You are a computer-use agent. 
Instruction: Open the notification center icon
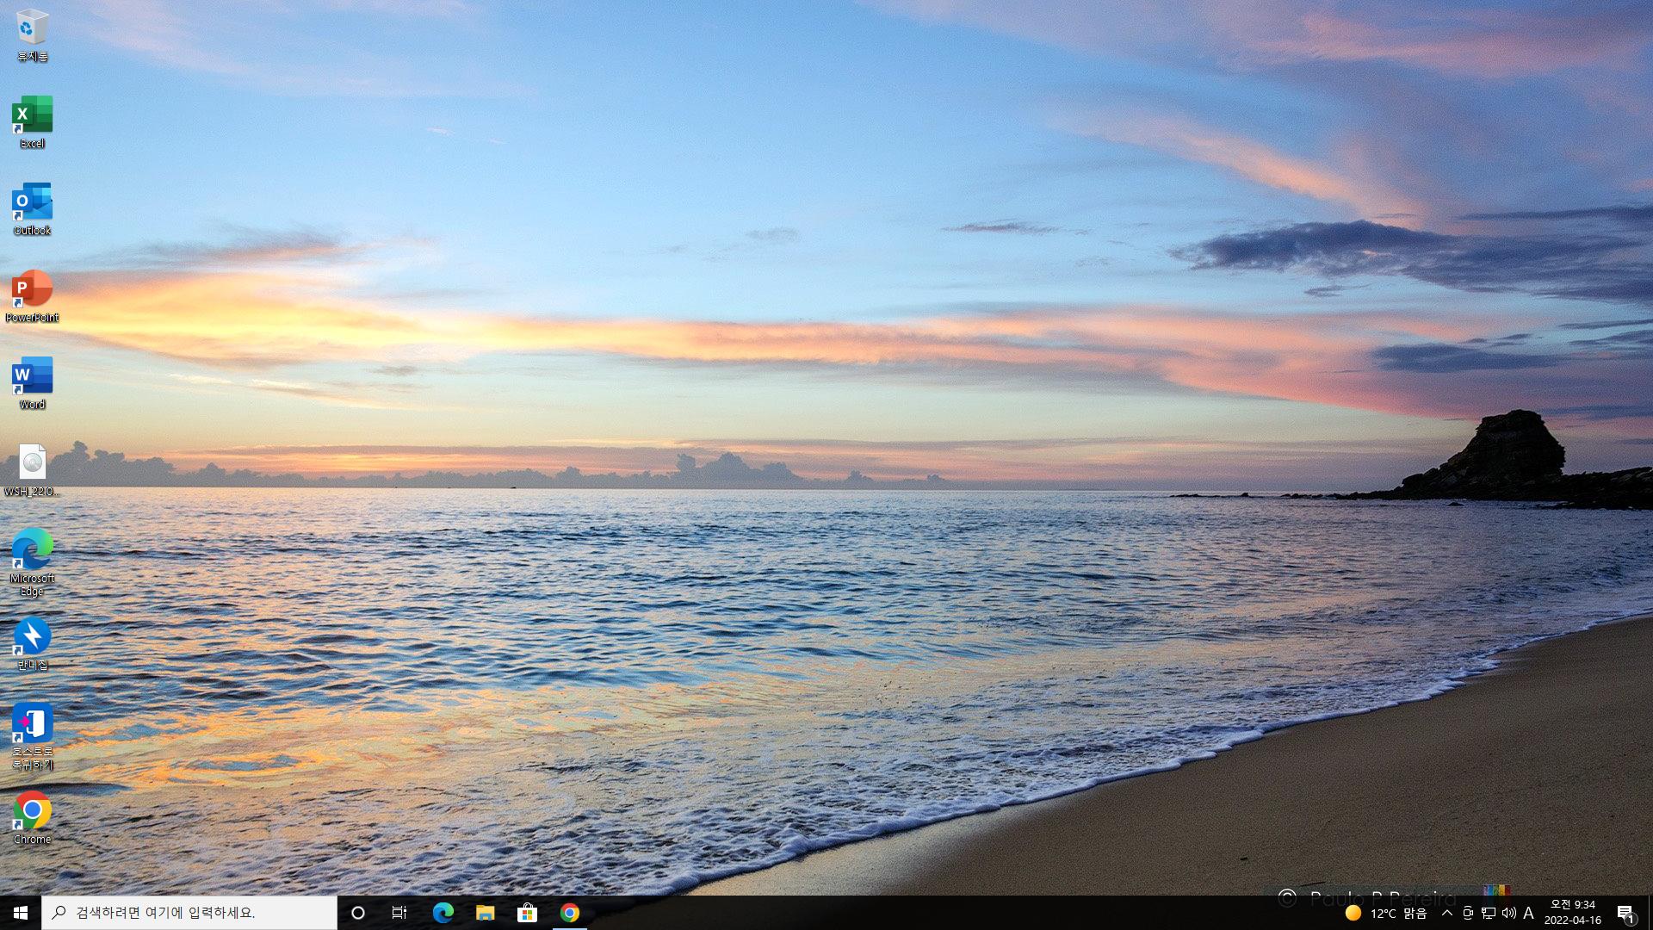point(1625,913)
